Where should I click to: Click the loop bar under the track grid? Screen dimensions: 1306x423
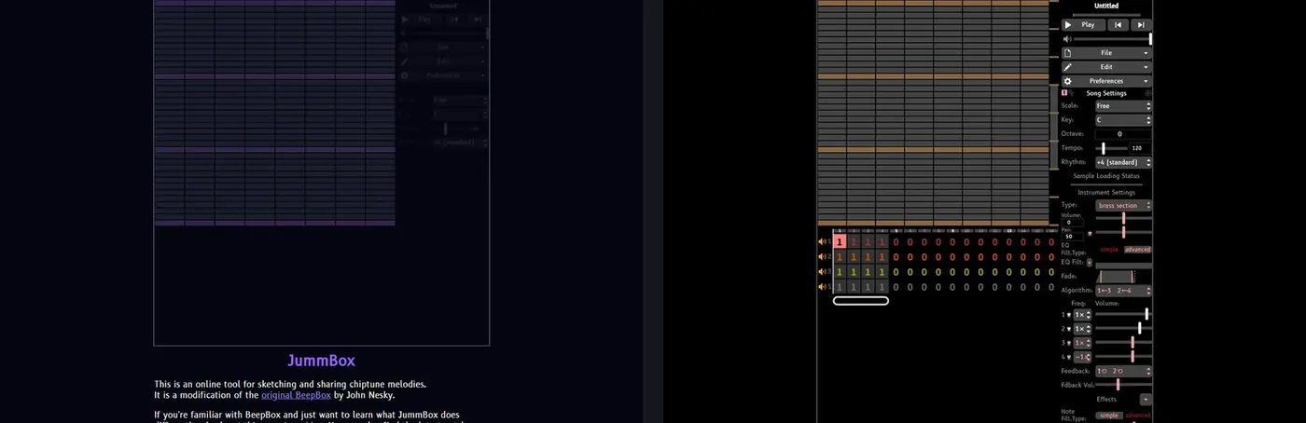pos(861,301)
